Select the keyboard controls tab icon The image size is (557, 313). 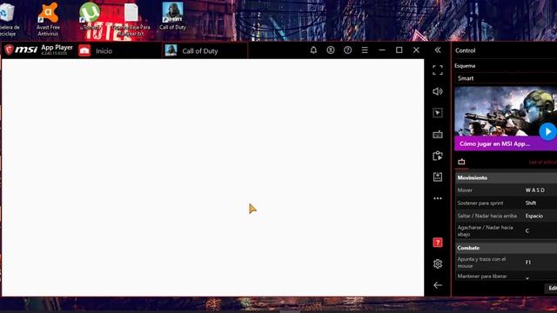coord(461,162)
